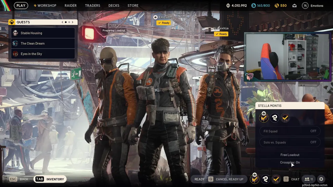Open the settings gear
Screen dimensions: 333x187
[x=321, y=179]
